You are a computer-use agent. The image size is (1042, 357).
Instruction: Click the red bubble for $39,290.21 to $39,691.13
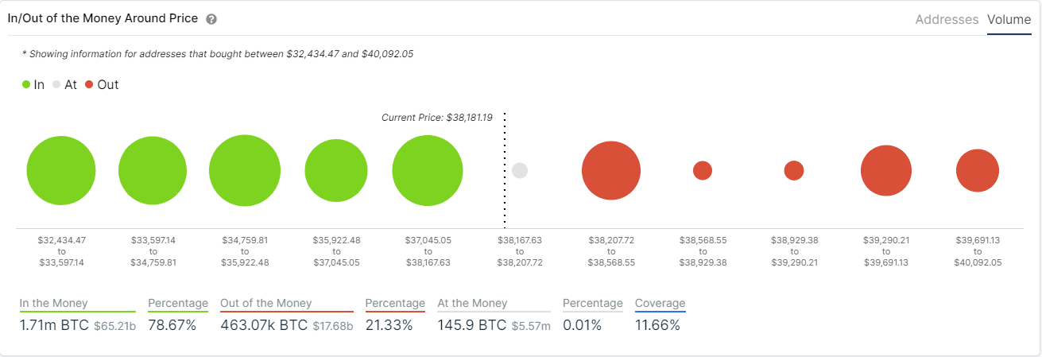tap(886, 170)
